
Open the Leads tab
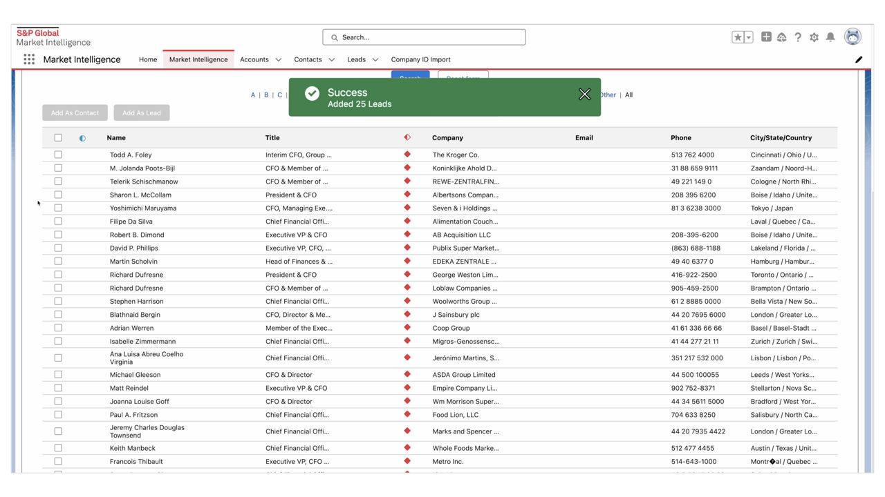356,59
